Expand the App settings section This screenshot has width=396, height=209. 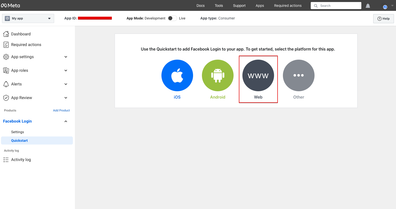click(x=66, y=57)
